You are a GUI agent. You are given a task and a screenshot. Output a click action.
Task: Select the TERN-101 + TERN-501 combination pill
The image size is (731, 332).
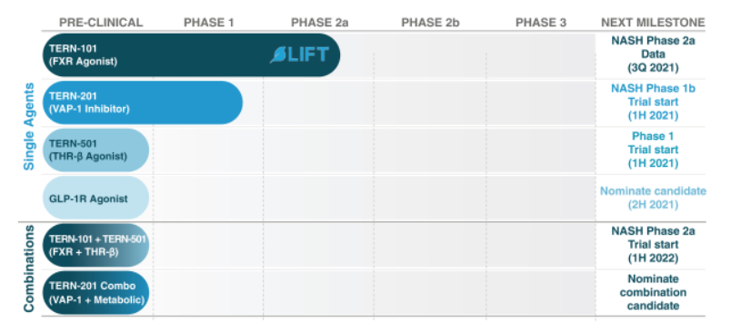95,246
